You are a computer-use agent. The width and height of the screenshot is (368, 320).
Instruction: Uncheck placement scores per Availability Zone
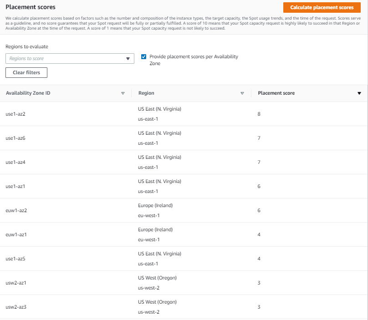pyautogui.click(x=143, y=56)
